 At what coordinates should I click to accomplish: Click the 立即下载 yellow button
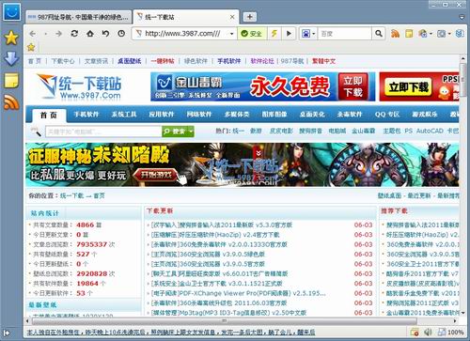pyautogui.click(x=409, y=87)
